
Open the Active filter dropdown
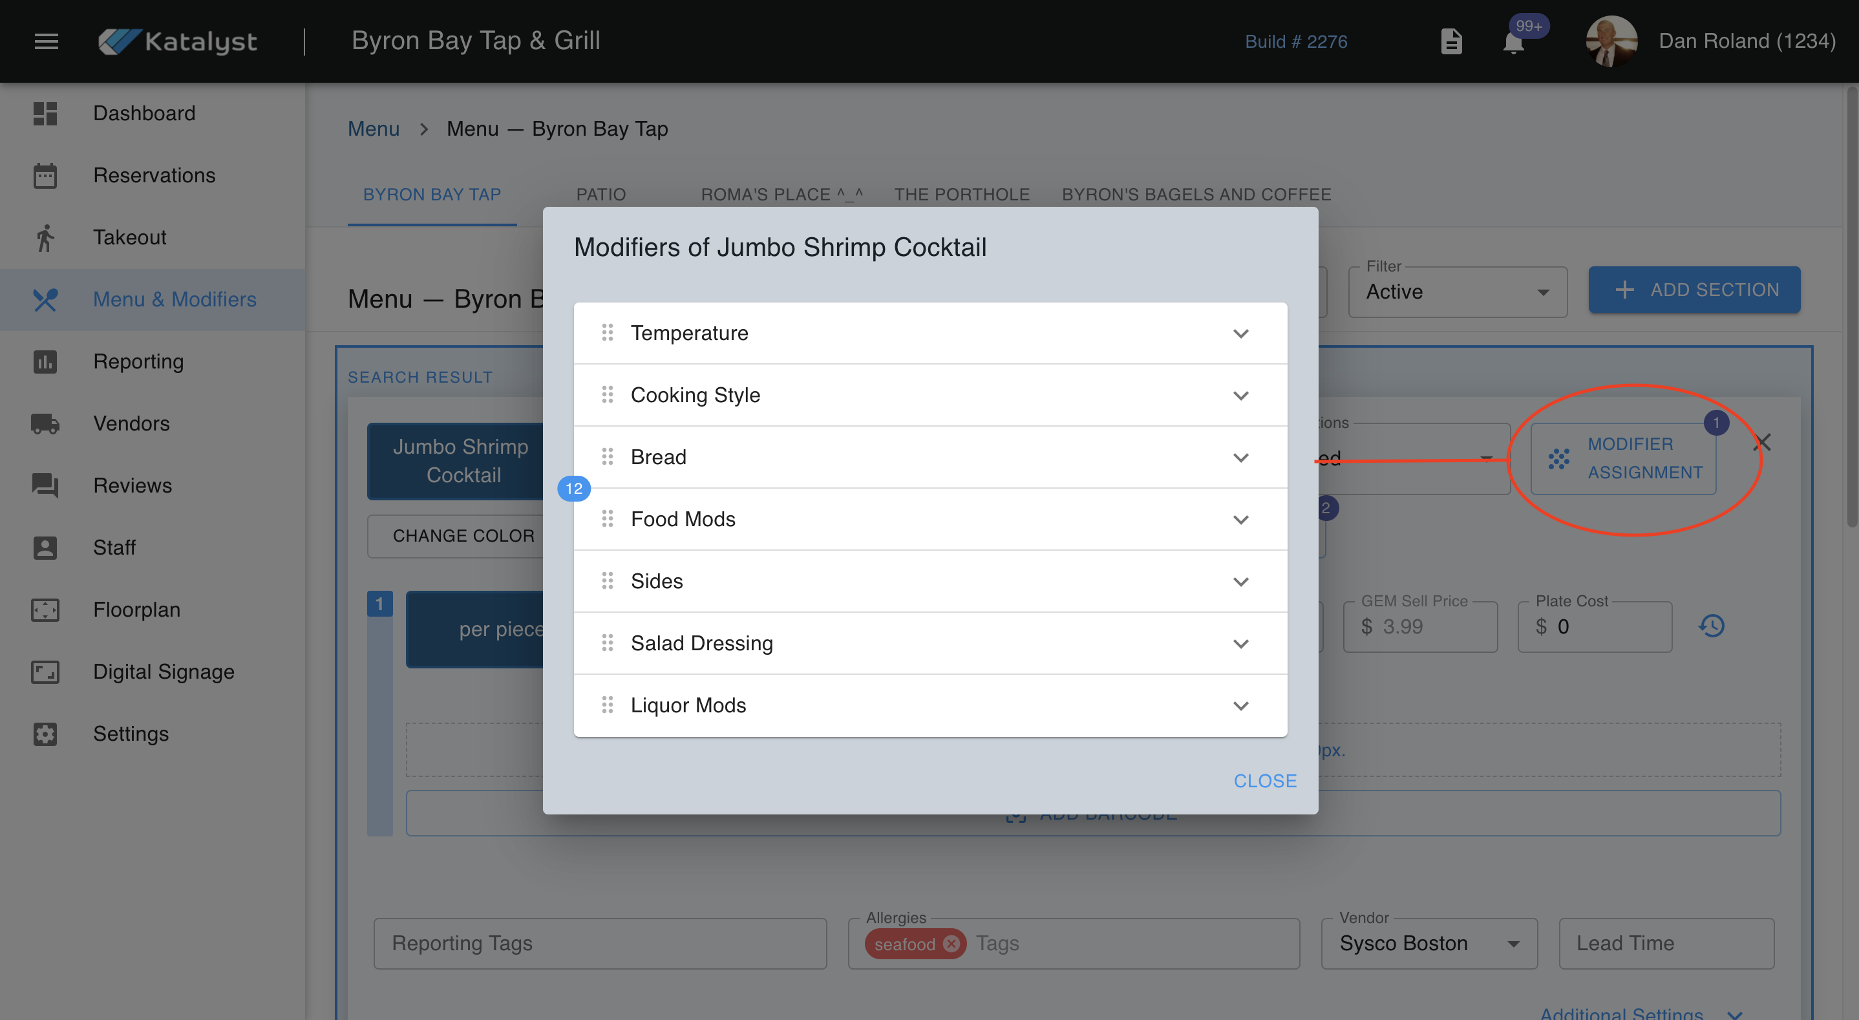tap(1457, 292)
